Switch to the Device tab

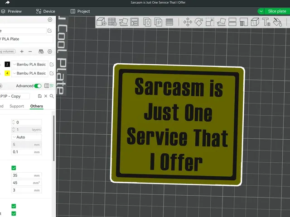tap(45, 11)
